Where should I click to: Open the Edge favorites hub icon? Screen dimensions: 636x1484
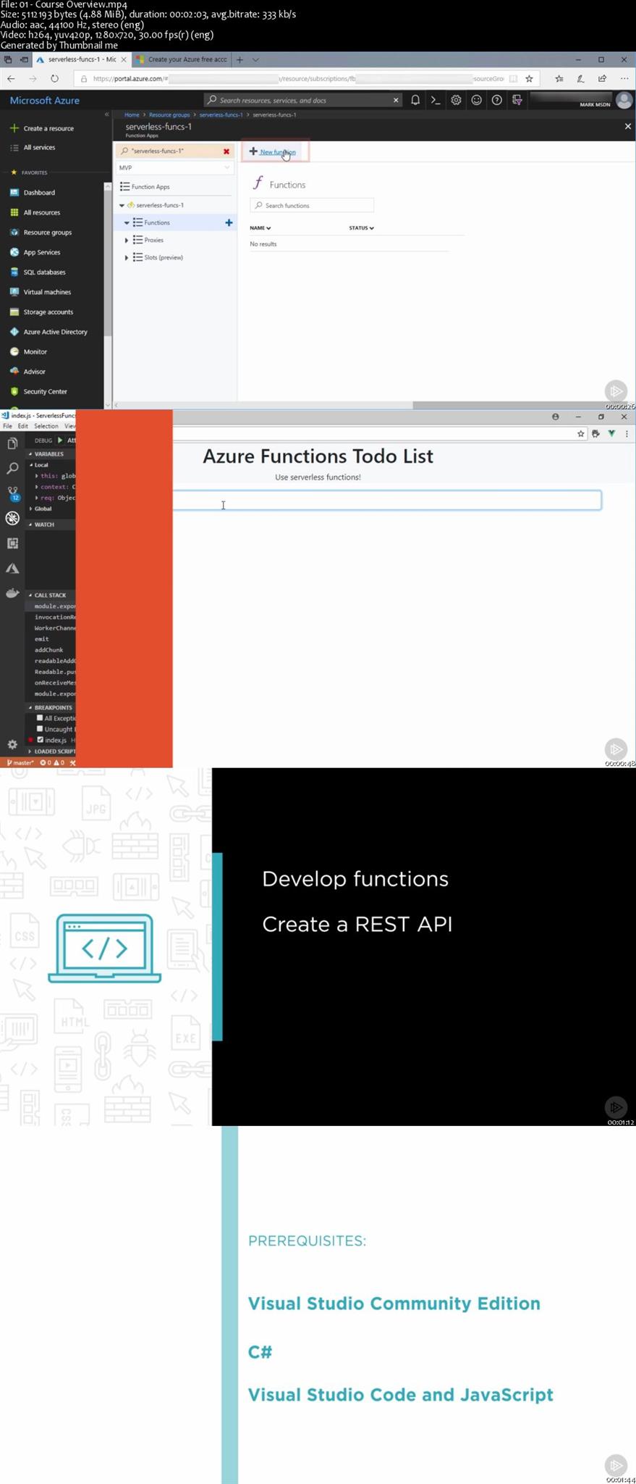(x=559, y=78)
